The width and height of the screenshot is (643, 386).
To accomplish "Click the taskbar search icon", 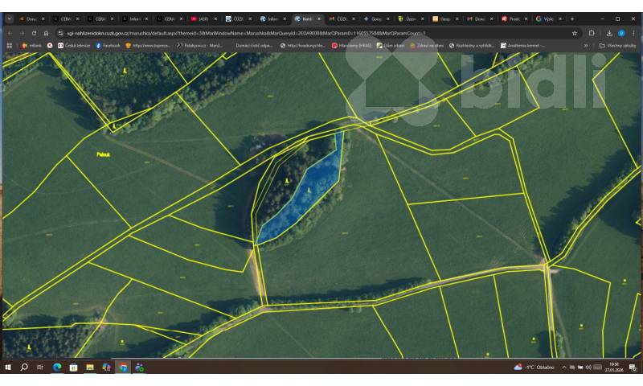I will click(x=24, y=368).
